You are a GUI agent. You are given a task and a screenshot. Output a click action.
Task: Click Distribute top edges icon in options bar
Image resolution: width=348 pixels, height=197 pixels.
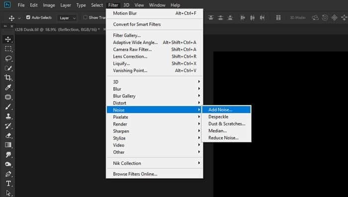click(x=211, y=18)
